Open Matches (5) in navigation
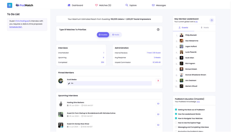 [x=103, y=5]
